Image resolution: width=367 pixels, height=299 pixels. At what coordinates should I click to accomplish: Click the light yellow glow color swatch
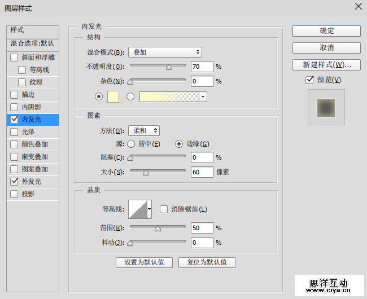pyautogui.click(x=113, y=96)
